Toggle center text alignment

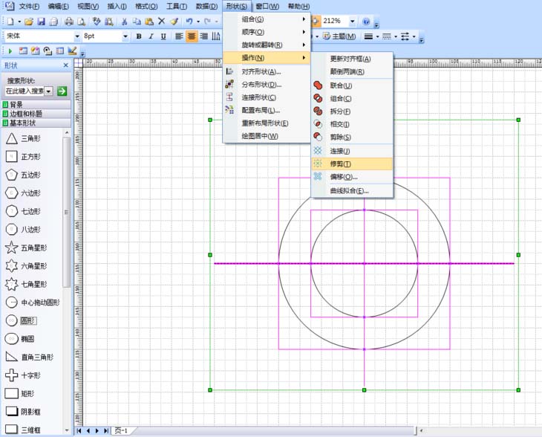click(x=192, y=36)
